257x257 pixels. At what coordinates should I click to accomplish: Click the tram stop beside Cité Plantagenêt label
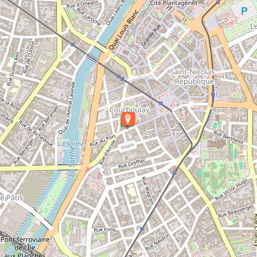point(218,2)
